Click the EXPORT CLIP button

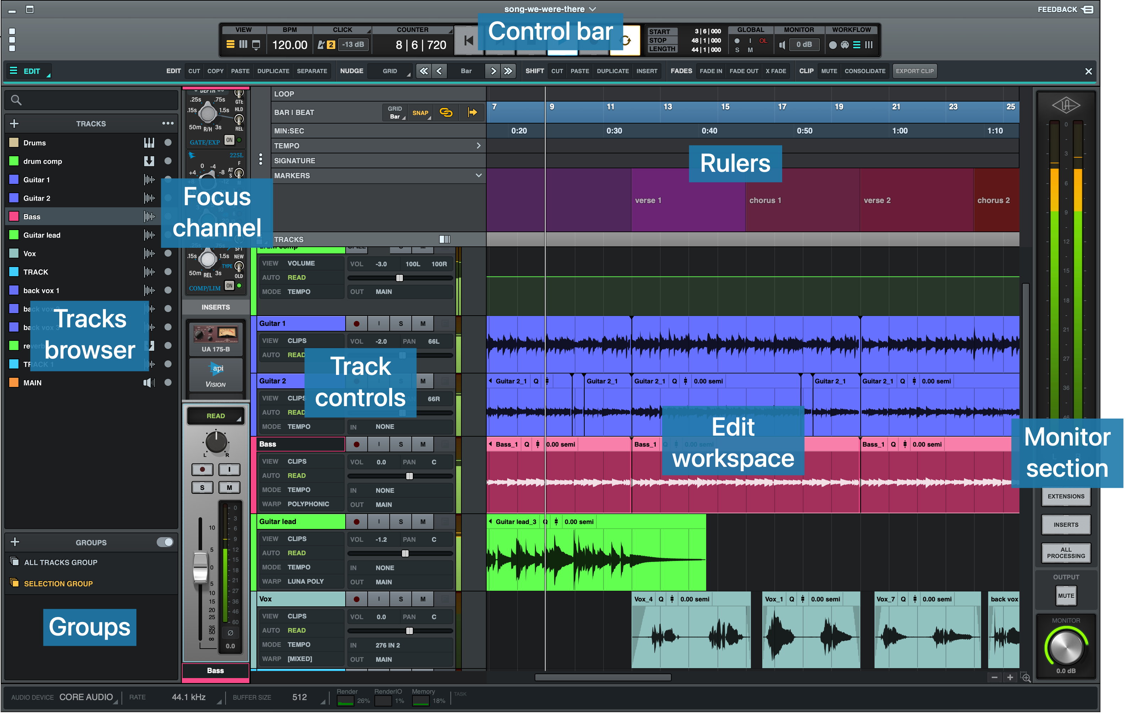point(914,71)
